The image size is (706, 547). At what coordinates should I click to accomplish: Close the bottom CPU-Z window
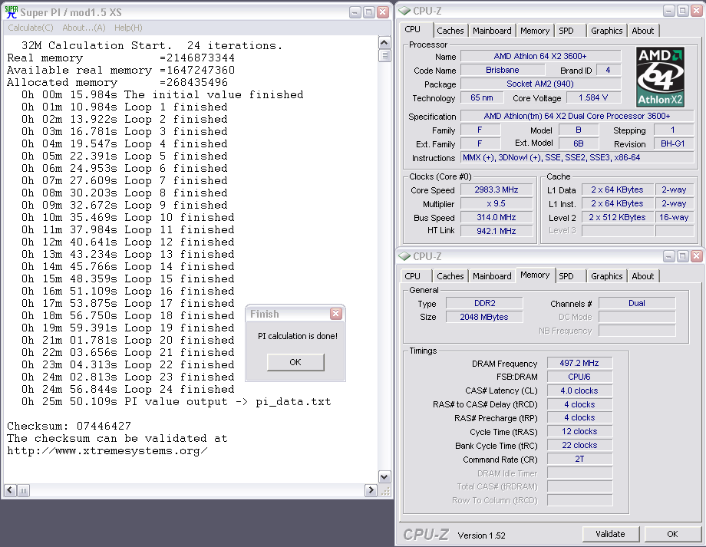697,256
